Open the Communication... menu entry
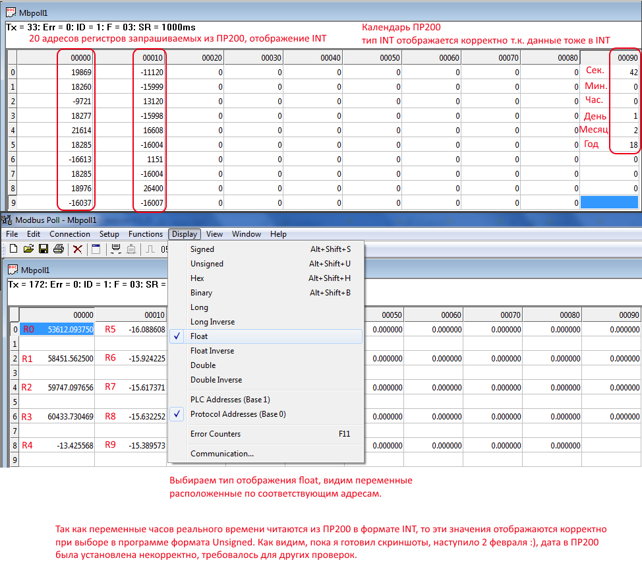 pyautogui.click(x=266, y=454)
